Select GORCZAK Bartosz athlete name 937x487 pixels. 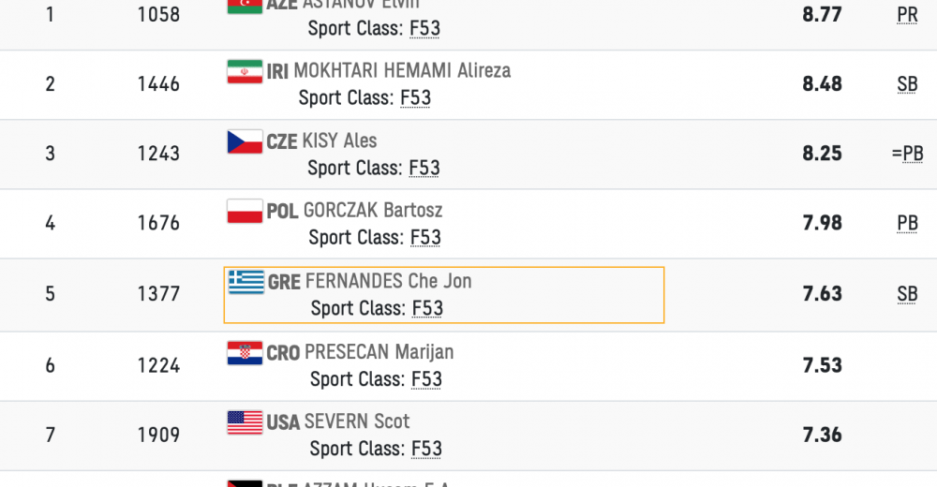[x=373, y=211]
